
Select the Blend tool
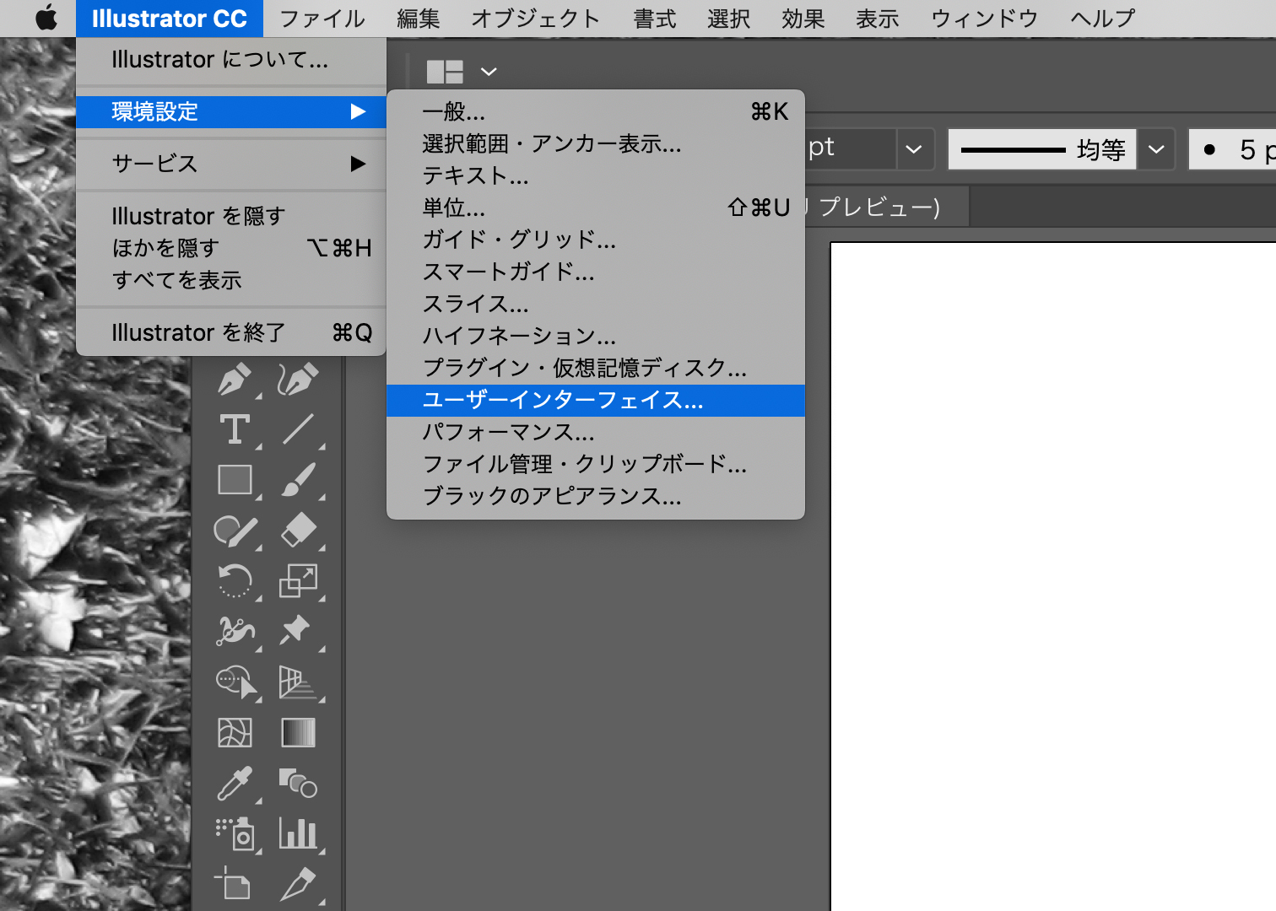(x=298, y=783)
